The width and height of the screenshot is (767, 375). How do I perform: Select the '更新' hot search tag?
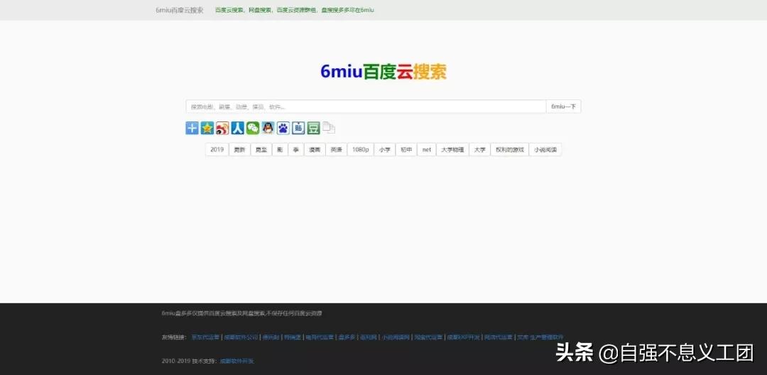pyautogui.click(x=240, y=150)
